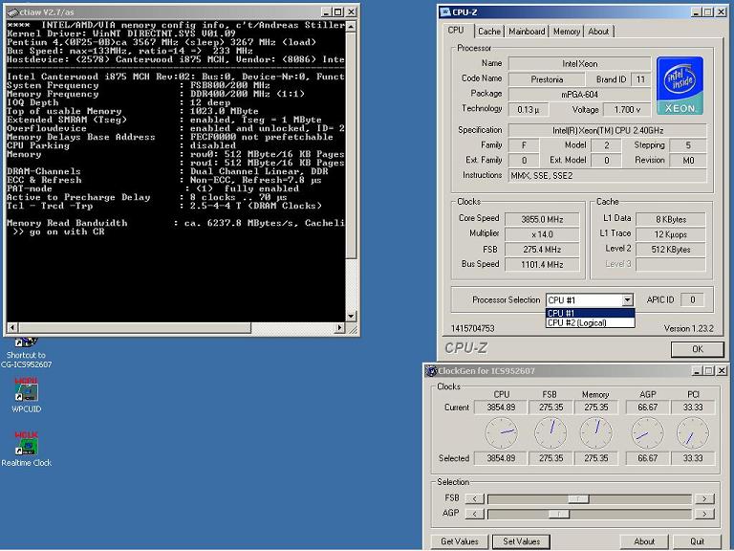Click the Version 1.23.2 text
Screen dimensions: 734x551
pos(688,329)
